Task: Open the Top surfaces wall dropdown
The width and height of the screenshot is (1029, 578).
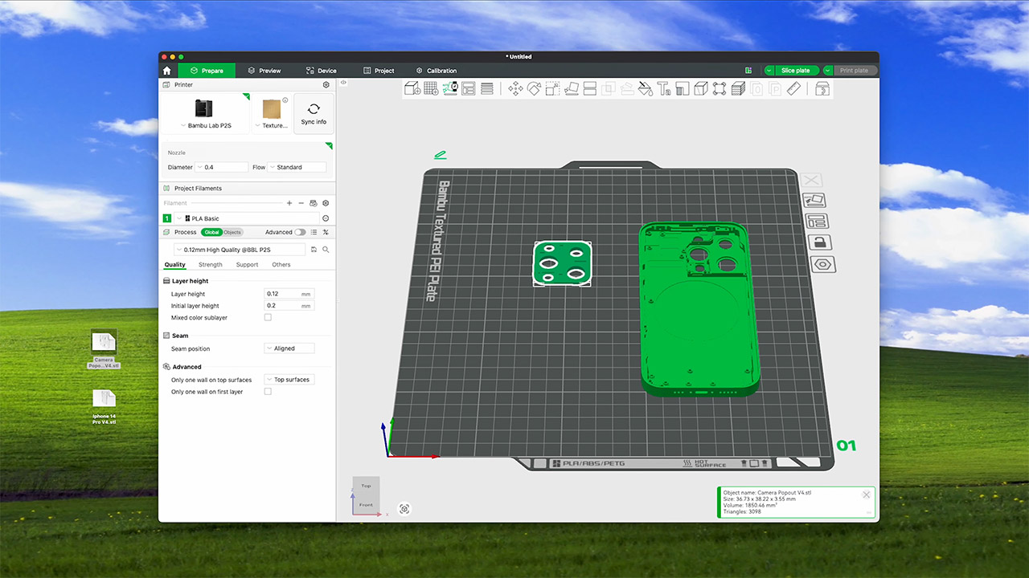Action: pos(289,380)
